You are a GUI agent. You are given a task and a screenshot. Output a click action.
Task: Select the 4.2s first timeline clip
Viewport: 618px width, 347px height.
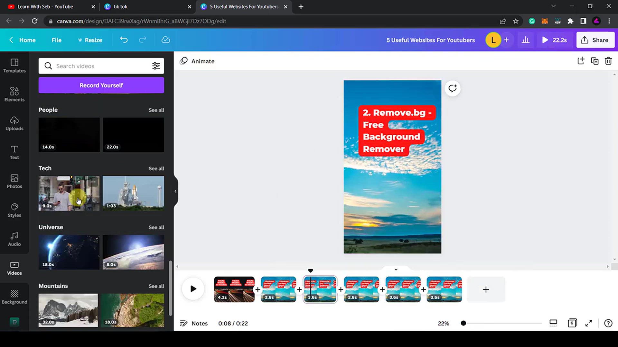(234, 289)
